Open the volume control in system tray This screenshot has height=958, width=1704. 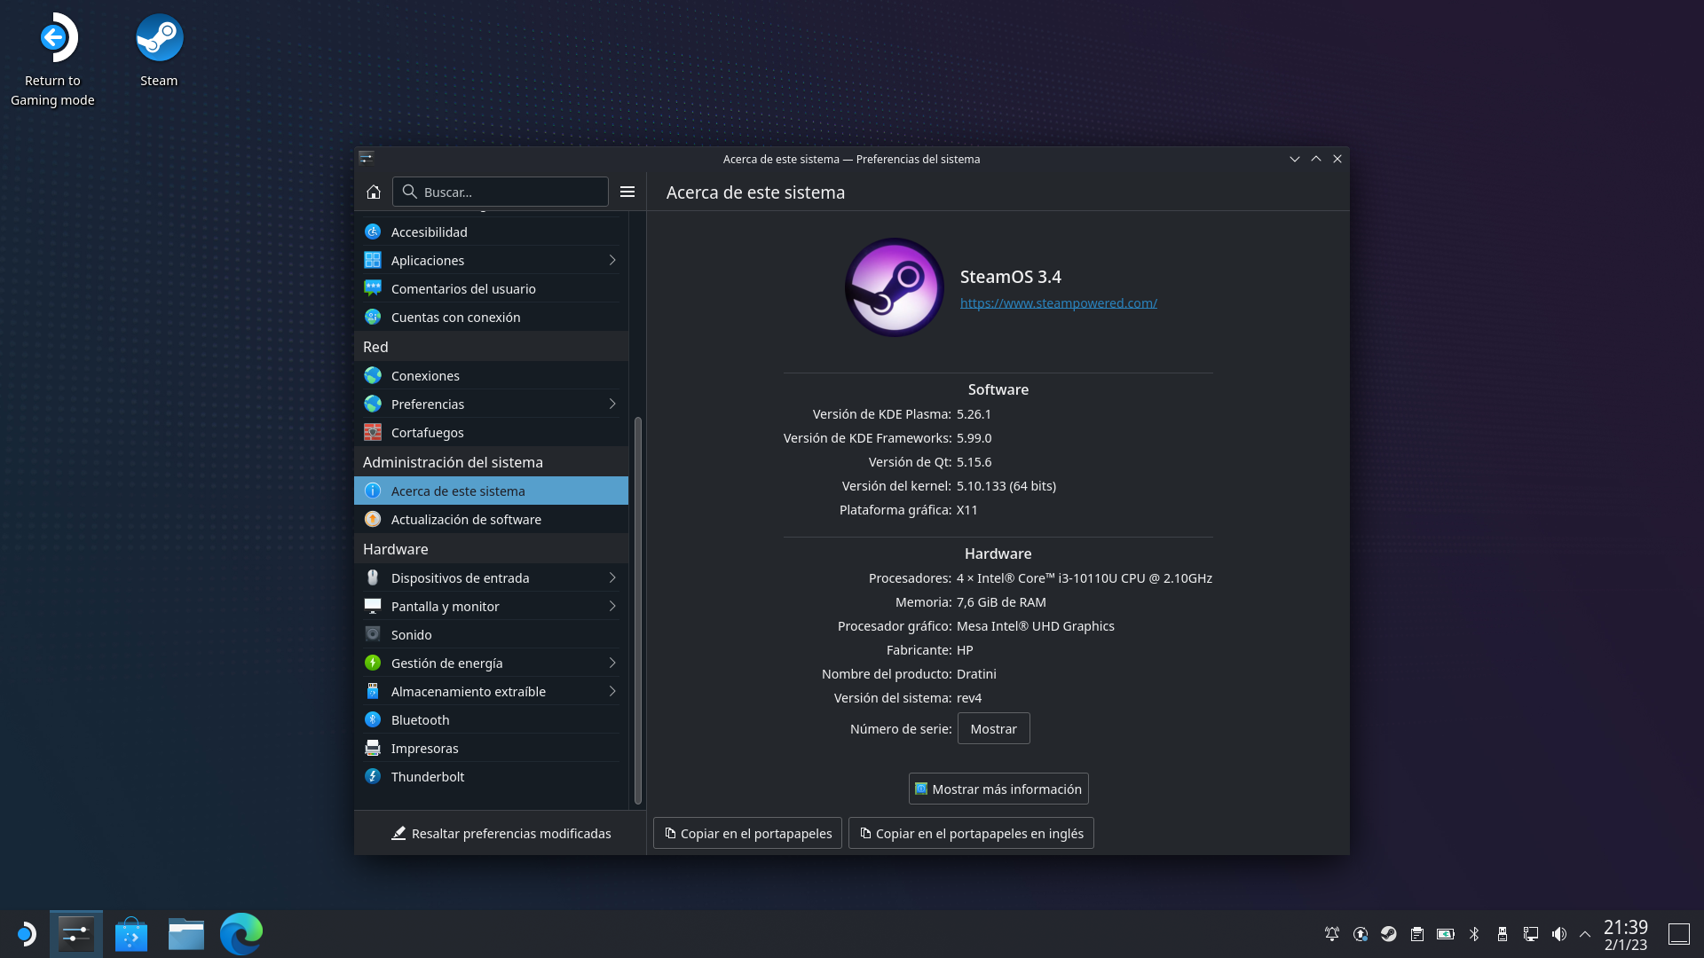[x=1559, y=933]
